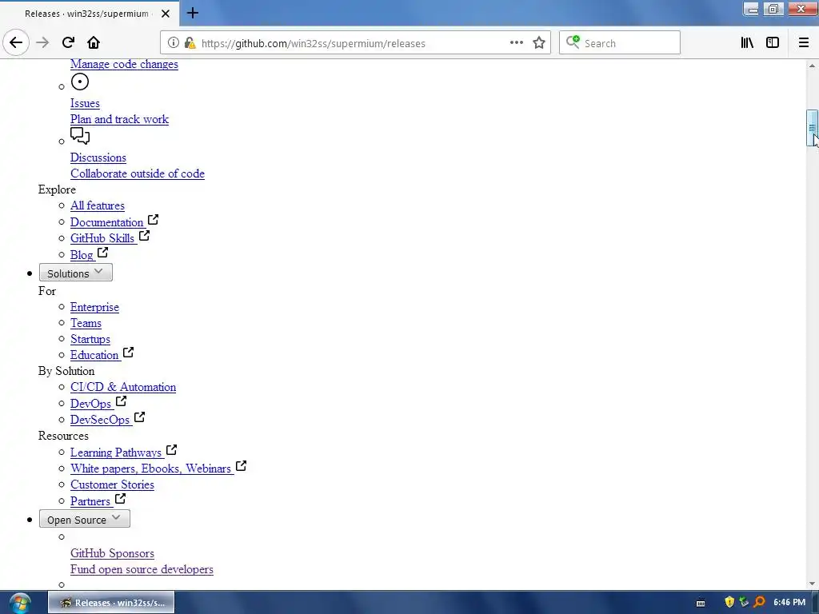The width and height of the screenshot is (819, 614).
Task: Click external link icon beside Blog
Action: (103, 253)
